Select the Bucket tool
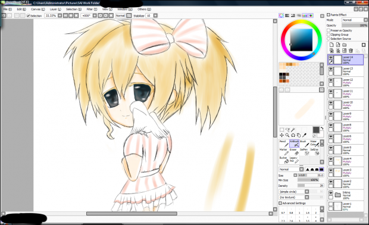Image resolution: width=369 pixels, height=225 pixels. pyautogui.click(x=284, y=160)
